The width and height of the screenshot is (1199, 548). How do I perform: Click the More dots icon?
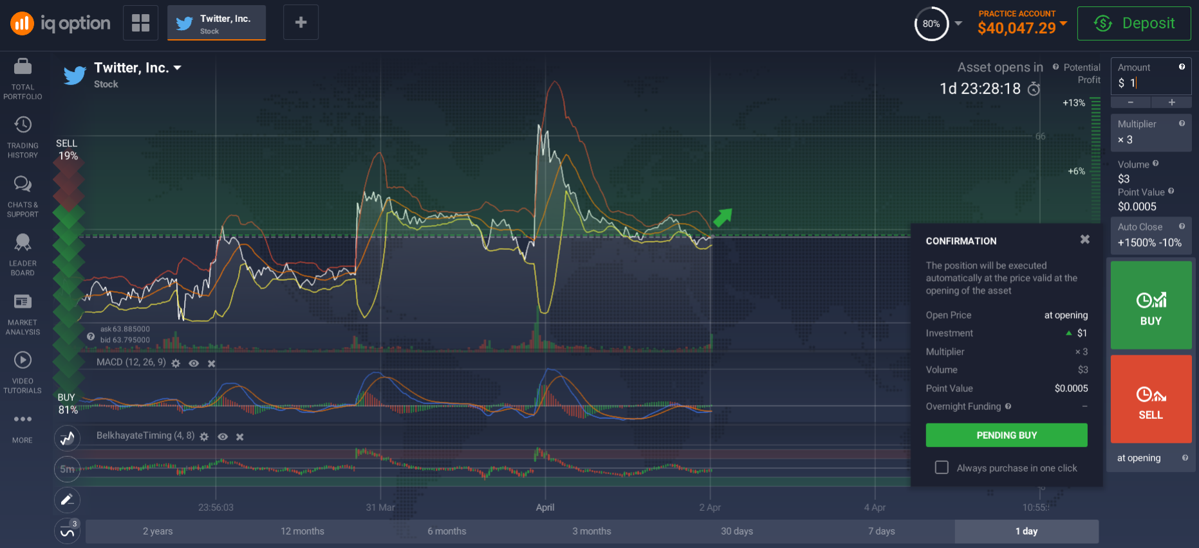point(23,419)
